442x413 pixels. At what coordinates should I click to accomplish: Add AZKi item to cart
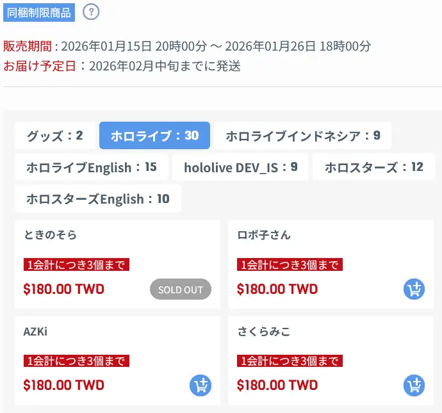(x=201, y=385)
